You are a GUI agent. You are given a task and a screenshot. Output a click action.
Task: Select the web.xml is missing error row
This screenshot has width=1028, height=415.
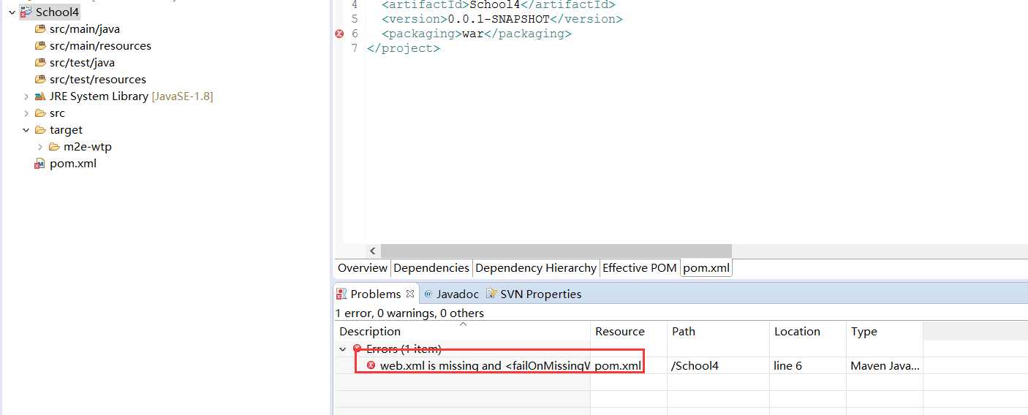pos(630,365)
